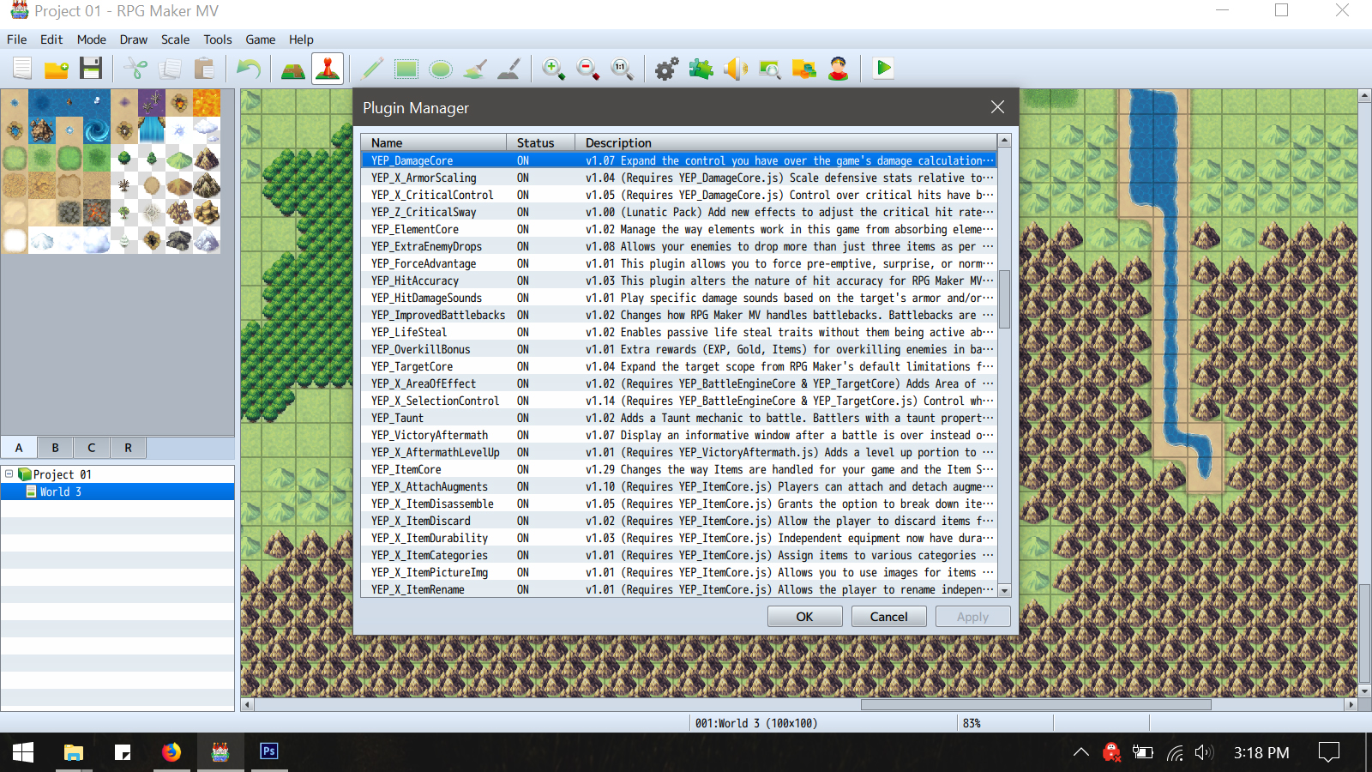Click the Zoom In magnifier icon
This screenshot has width=1372, height=772.
(554, 69)
